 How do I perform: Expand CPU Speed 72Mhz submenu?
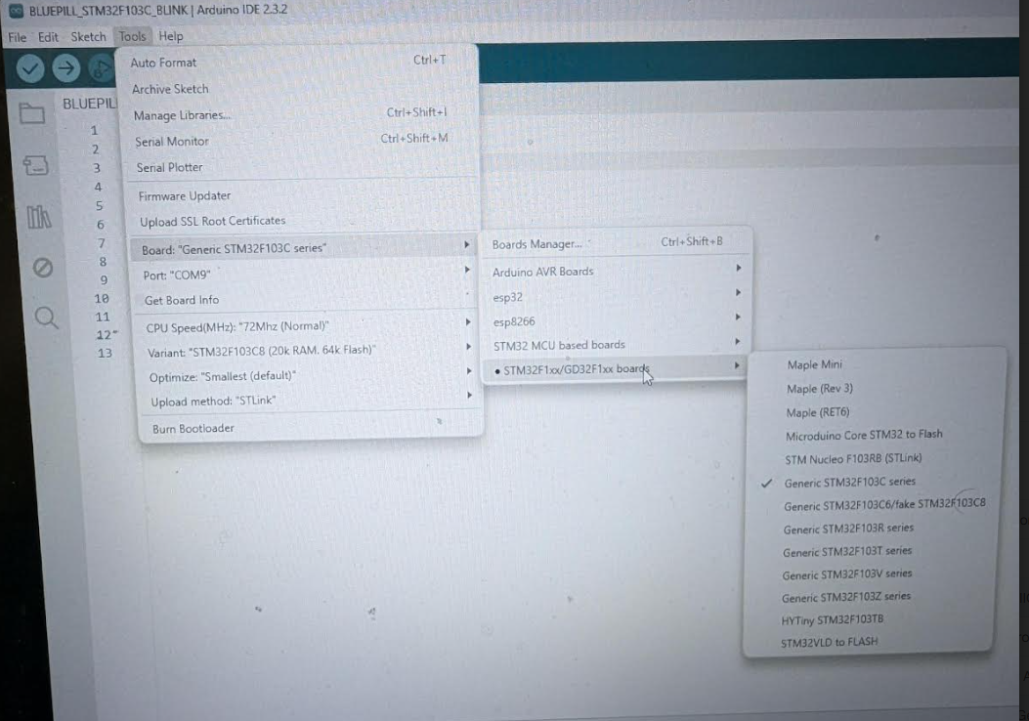[x=307, y=326]
